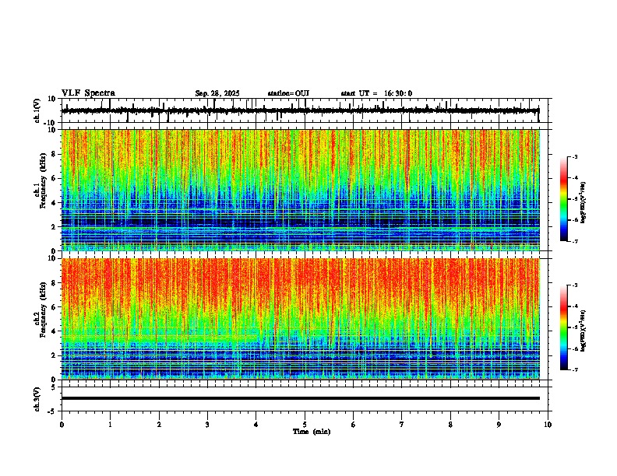Click the date 'Sep. 28, 2025'
The image size is (617, 476).
tap(217, 93)
